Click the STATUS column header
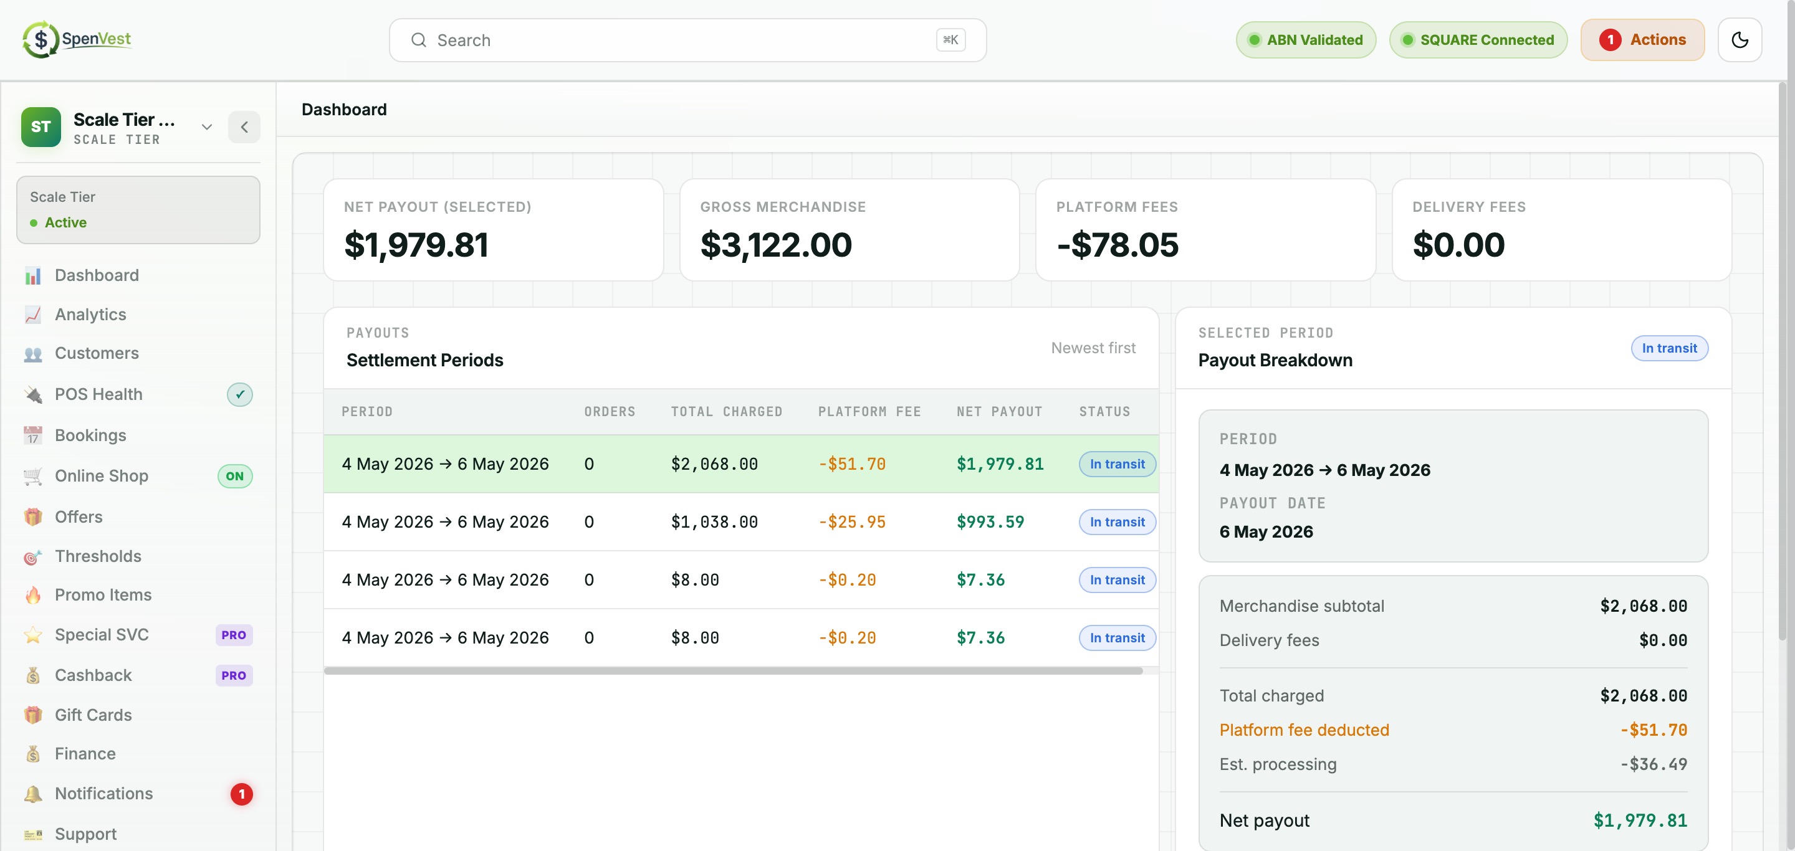This screenshot has height=851, width=1795. tap(1104, 412)
